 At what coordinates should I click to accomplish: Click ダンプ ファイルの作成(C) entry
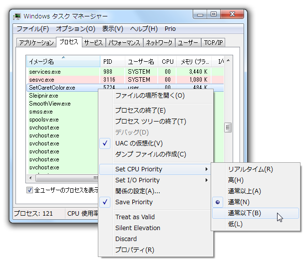coord(156,154)
